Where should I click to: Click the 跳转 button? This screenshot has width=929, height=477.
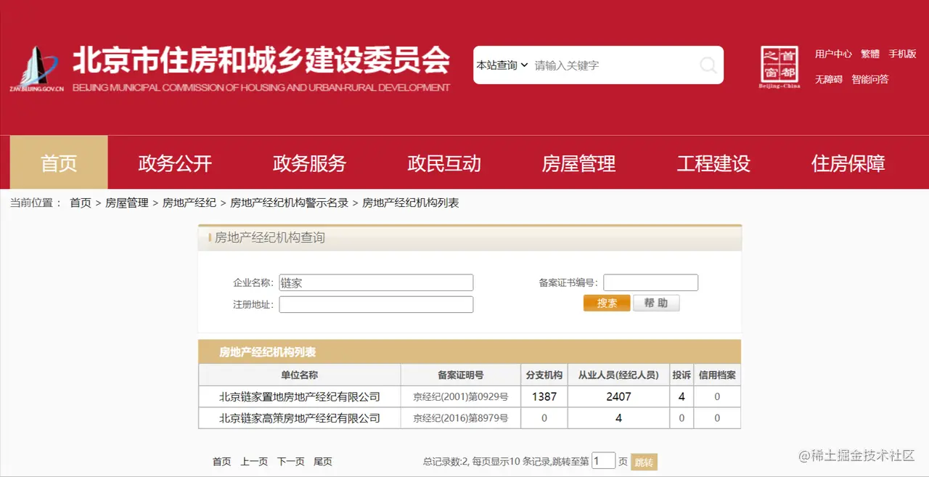point(644,462)
